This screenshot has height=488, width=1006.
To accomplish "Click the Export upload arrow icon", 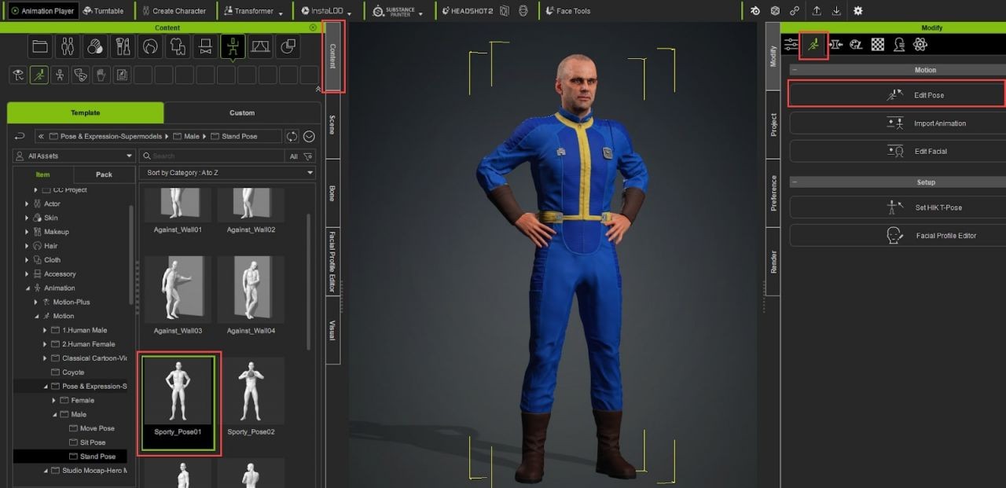I will pyautogui.click(x=817, y=11).
